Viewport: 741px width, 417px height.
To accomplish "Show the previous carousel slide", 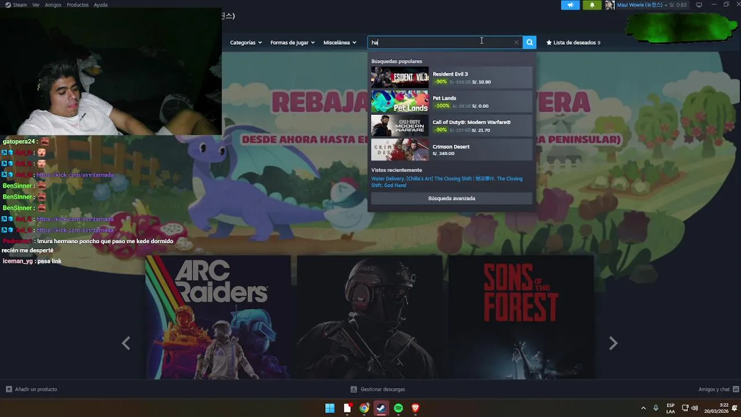I will [126, 343].
